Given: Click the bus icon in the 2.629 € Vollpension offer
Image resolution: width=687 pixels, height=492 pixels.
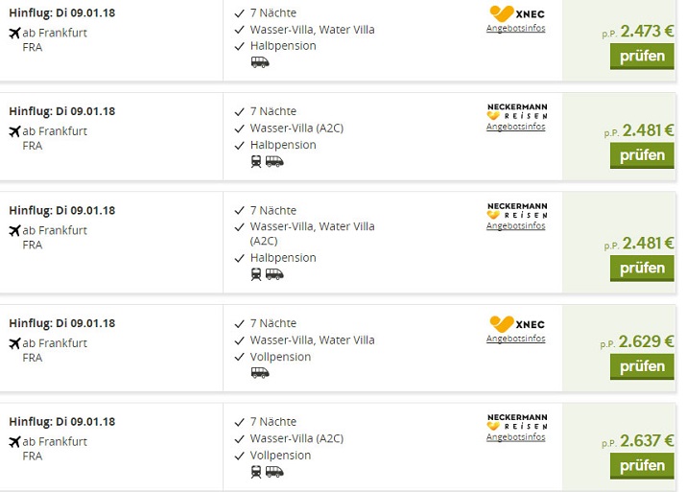Looking at the screenshot, I should pyautogui.click(x=259, y=373).
